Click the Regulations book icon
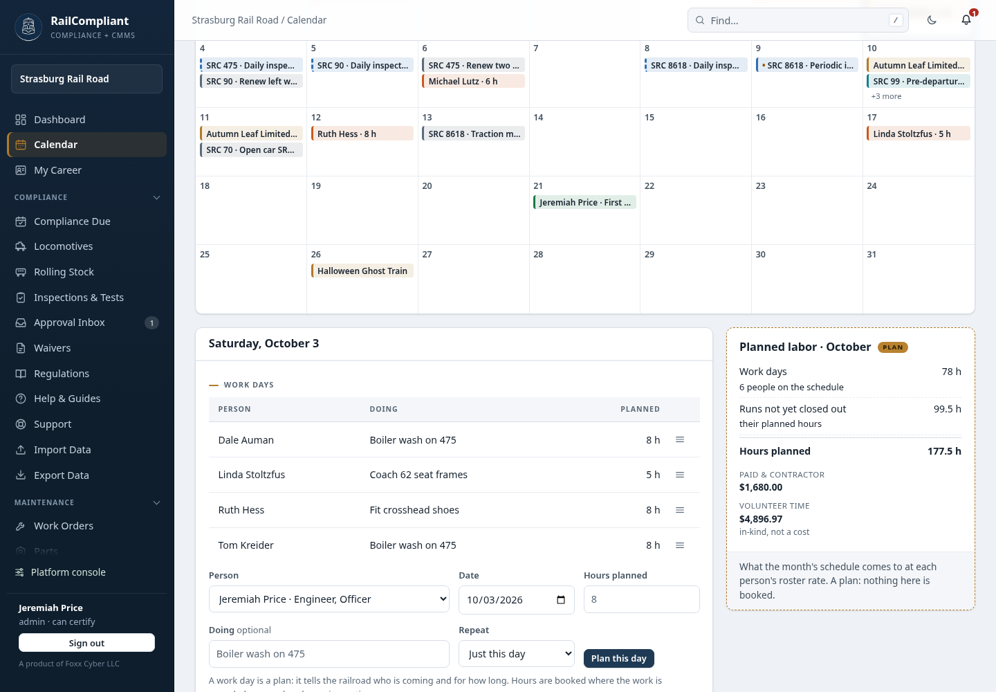This screenshot has height=692, width=996. [x=21, y=374]
